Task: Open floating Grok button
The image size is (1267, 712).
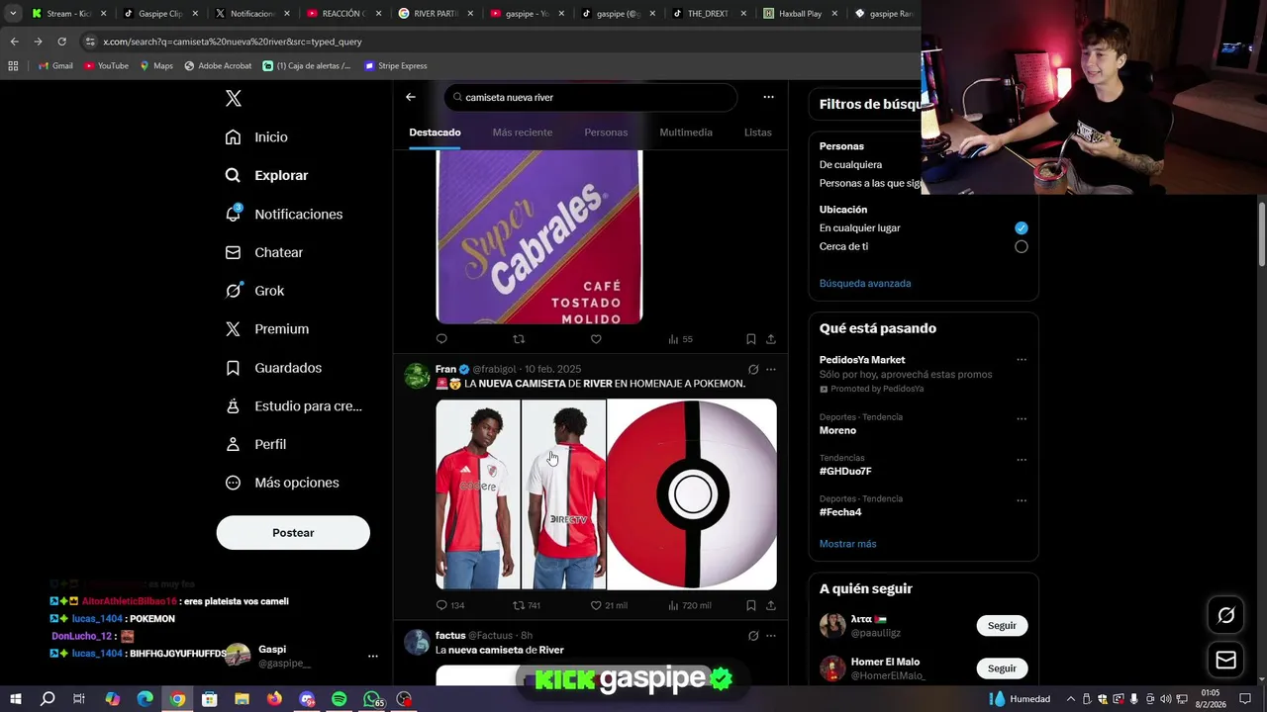Action: pyautogui.click(x=1225, y=615)
